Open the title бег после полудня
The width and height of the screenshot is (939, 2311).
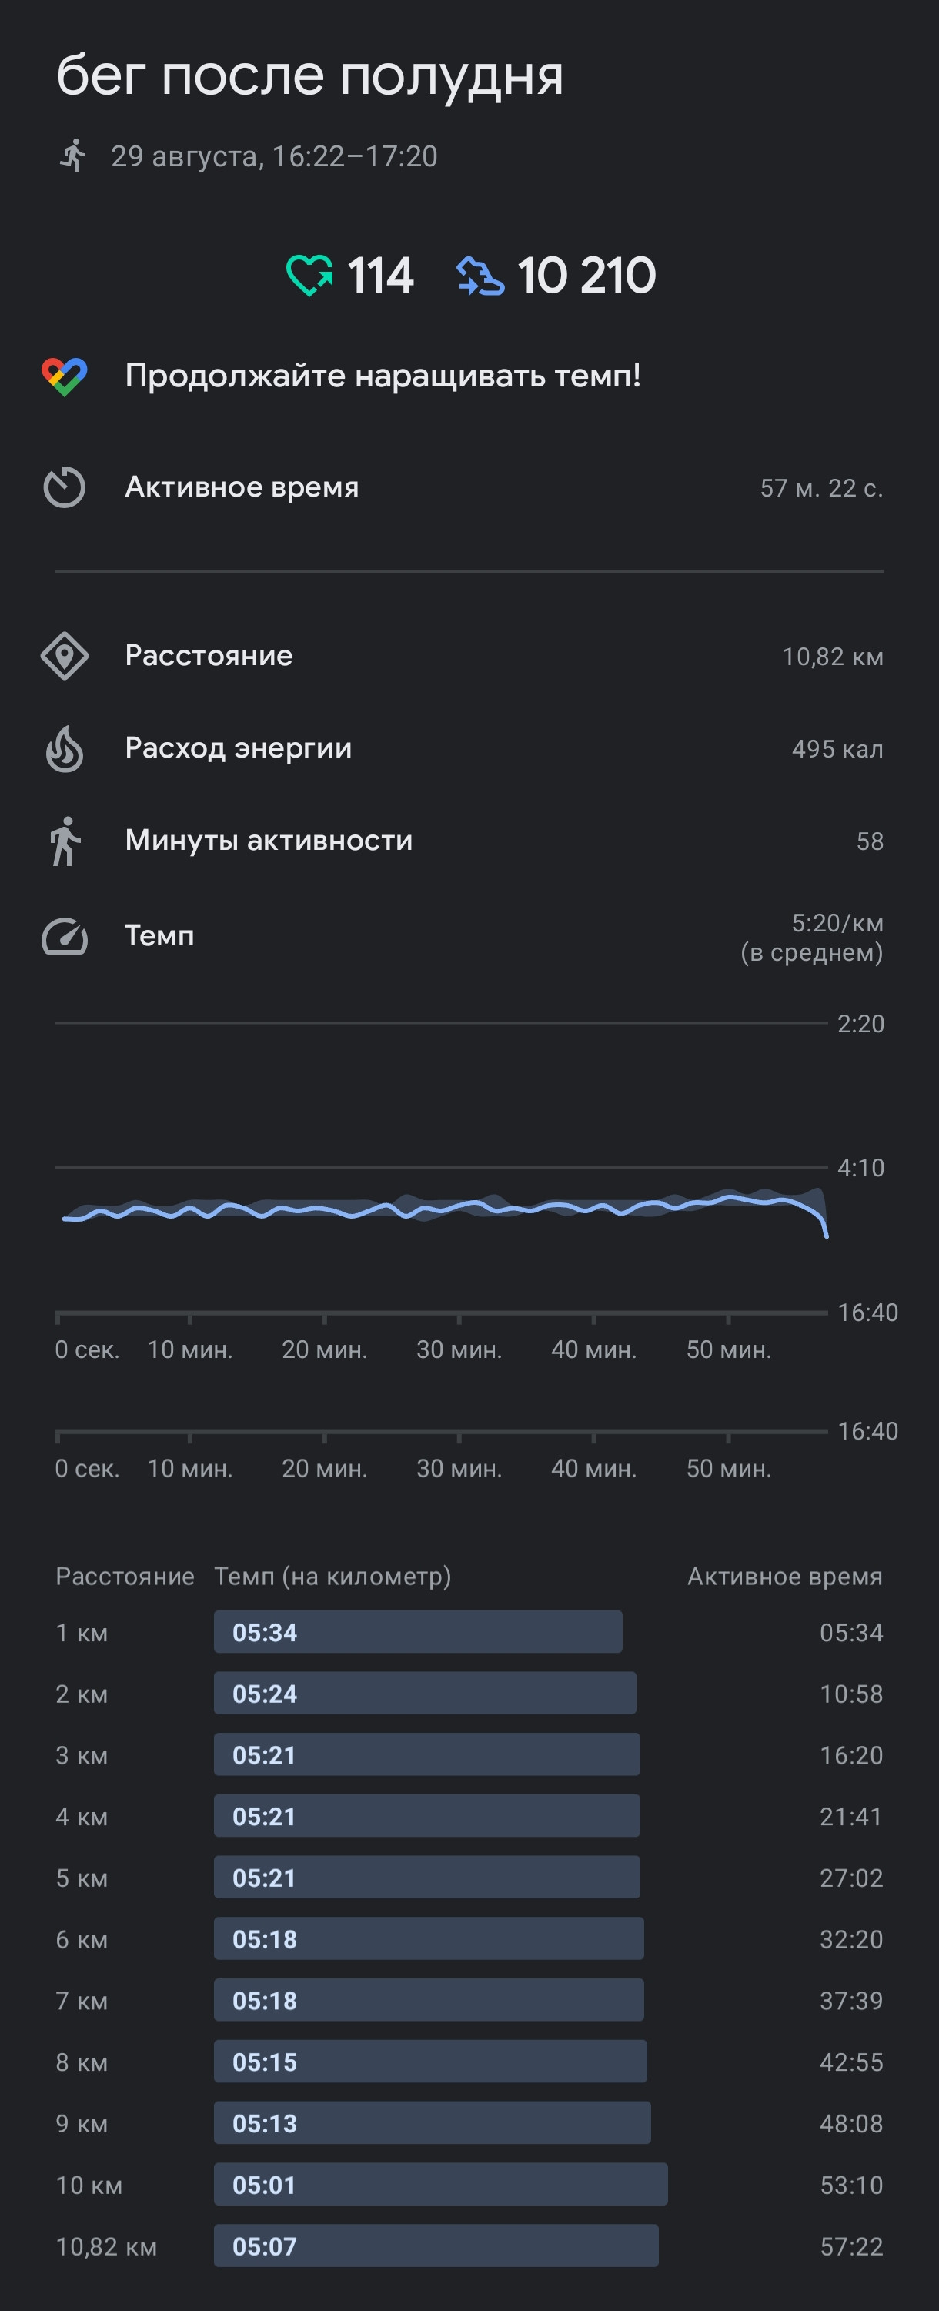point(310,77)
